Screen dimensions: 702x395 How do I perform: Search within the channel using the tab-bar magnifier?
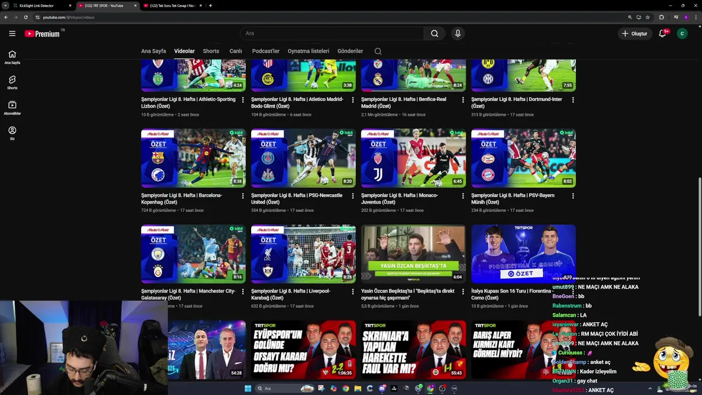pyautogui.click(x=378, y=51)
